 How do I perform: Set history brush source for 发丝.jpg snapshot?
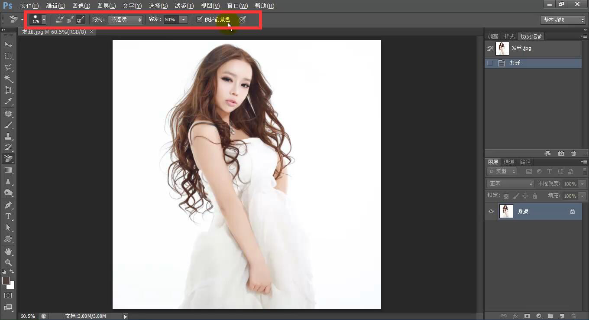[x=490, y=49]
